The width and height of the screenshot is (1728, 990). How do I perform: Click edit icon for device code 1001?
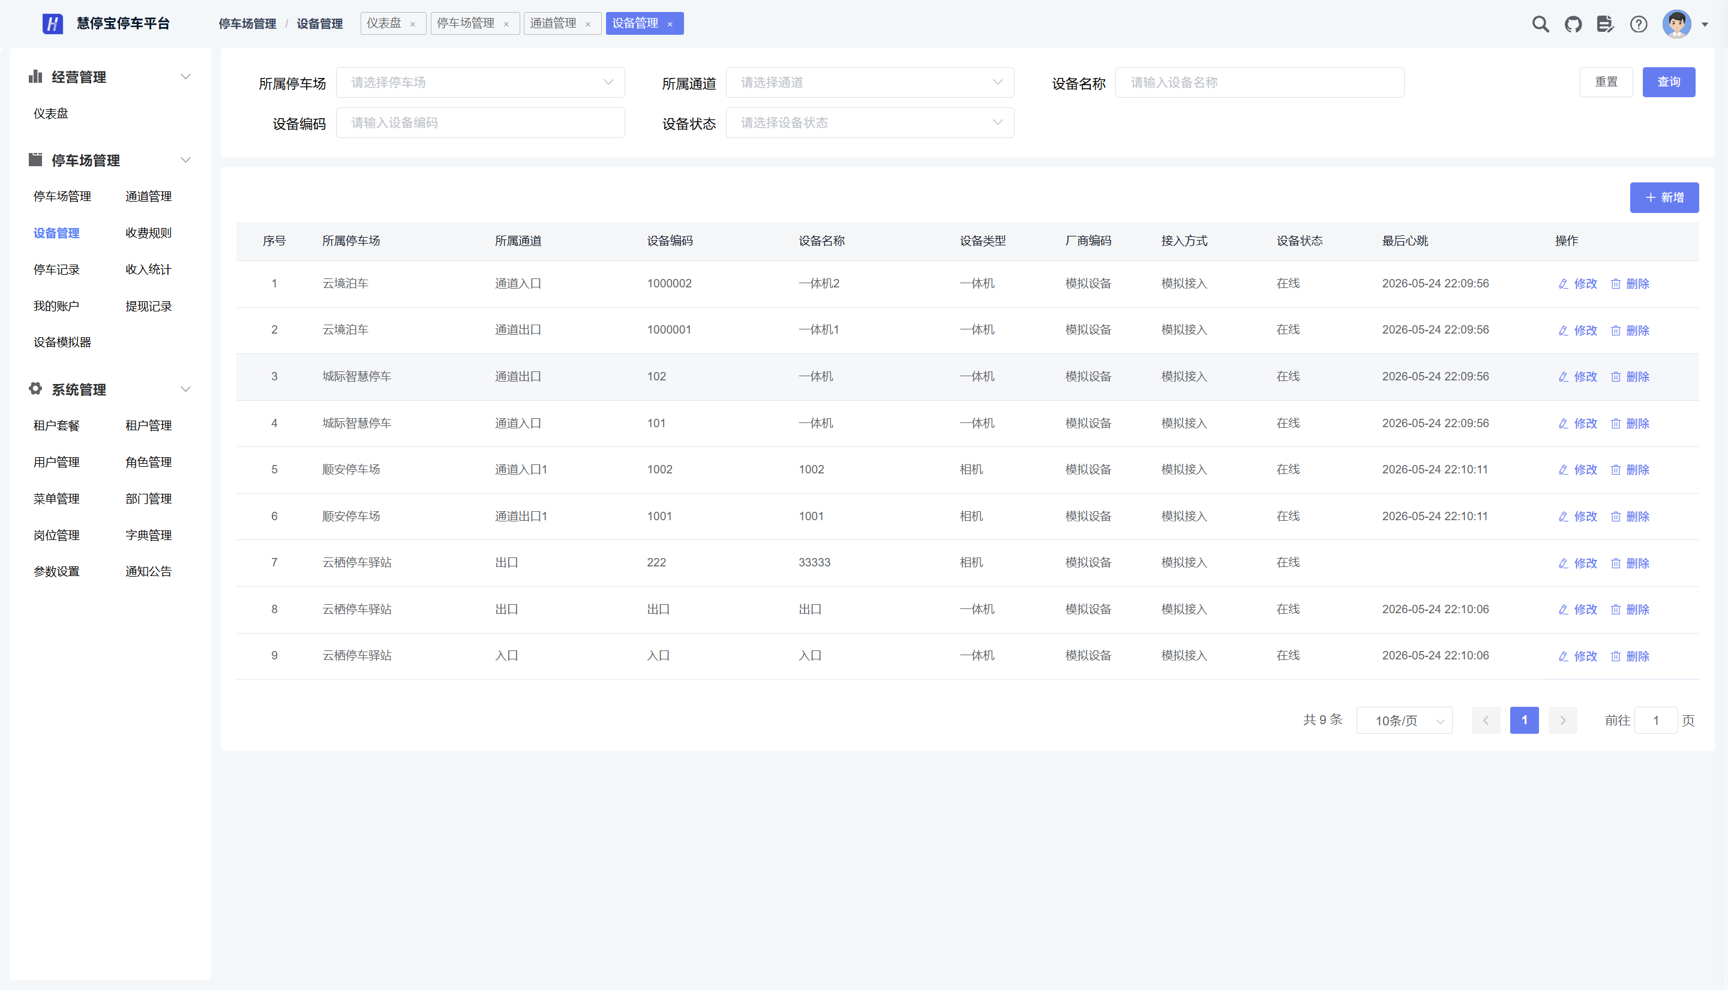(x=1563, y=517)
